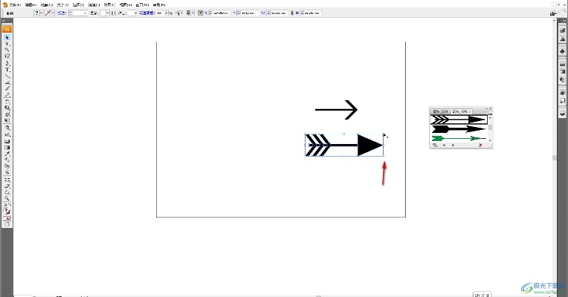
Task: Load next brush library with right arrow
Action: click(x=453, y=145)
